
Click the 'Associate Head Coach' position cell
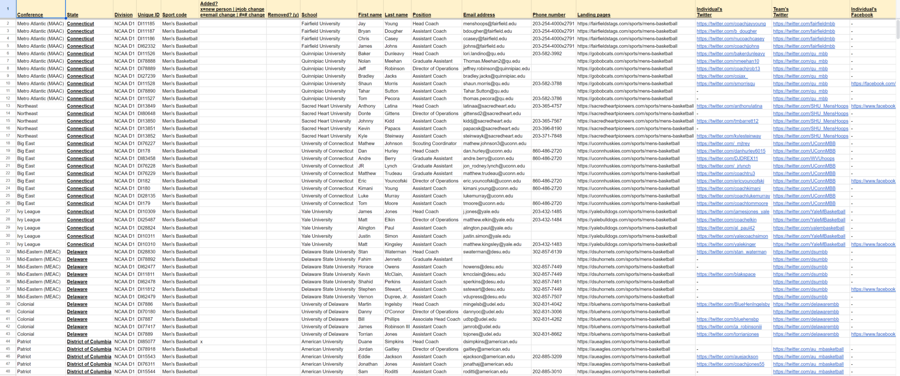pyautogui.click(x=436, y=319)
